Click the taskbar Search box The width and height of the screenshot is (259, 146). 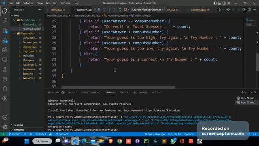[42, 141]
